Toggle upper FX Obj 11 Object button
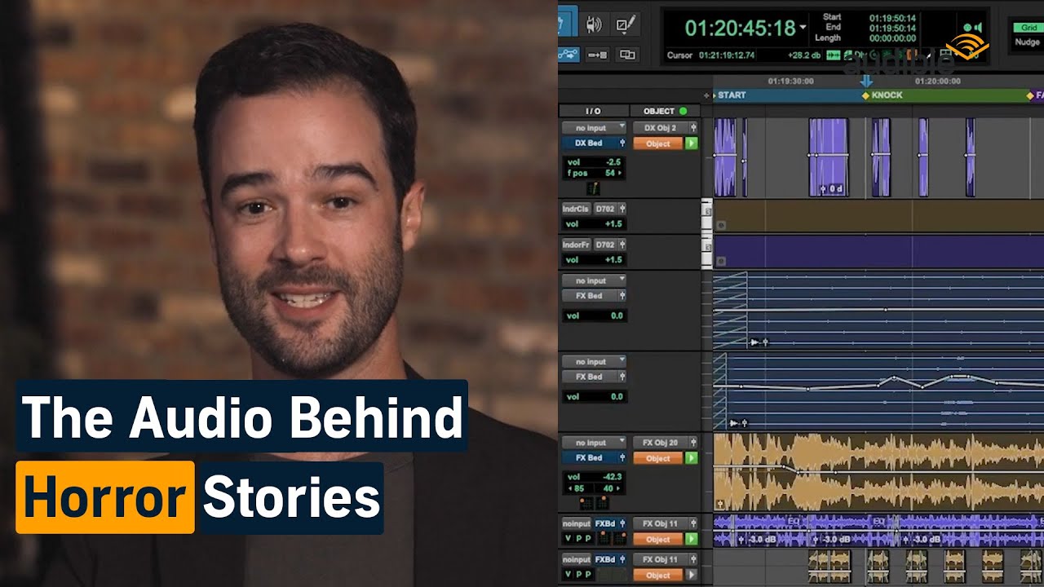 tap(657, 539)
